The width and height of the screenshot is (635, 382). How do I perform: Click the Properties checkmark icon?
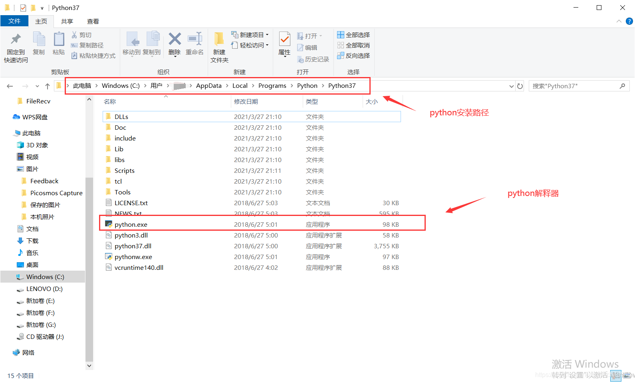point(284,39)
